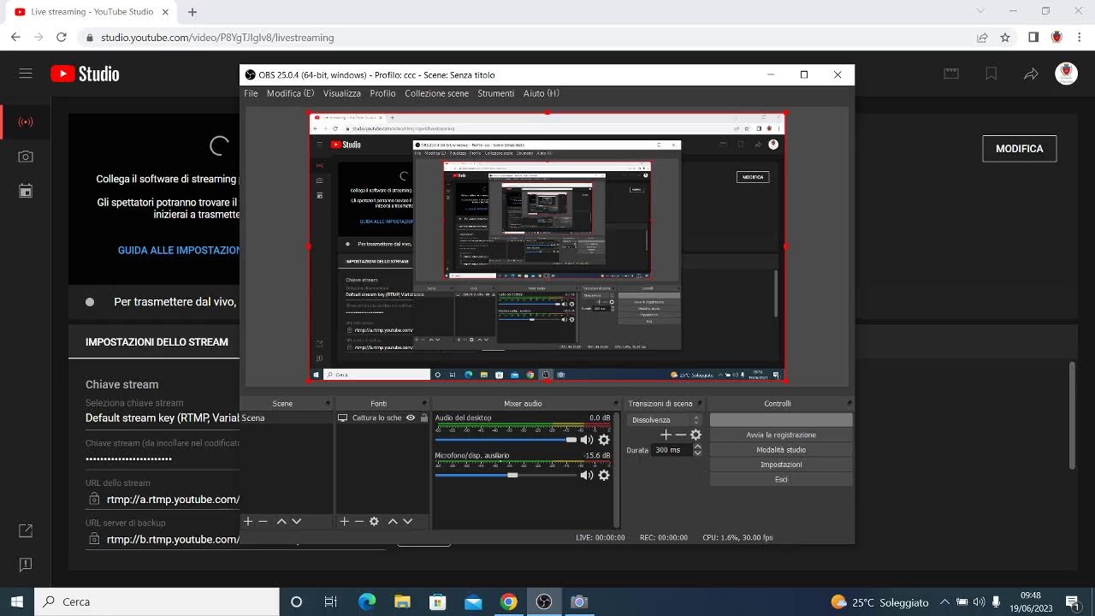The height and width of the screenshot is (616, 1095).
Task: Adjust Audio del desktop volume slider
Action: [506, 440]
